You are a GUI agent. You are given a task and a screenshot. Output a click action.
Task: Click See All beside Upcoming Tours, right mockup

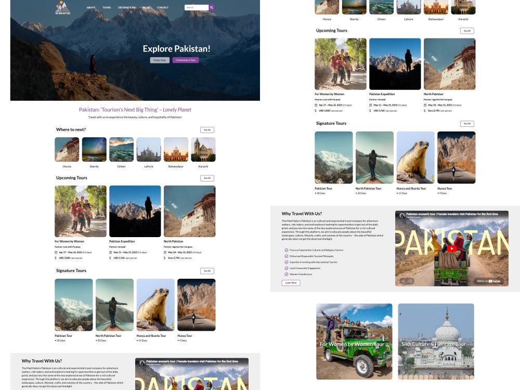467,31
